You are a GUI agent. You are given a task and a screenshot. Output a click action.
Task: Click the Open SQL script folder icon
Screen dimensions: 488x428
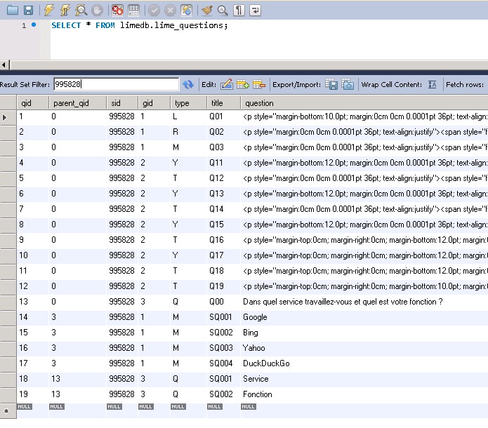tap(12, 10)
